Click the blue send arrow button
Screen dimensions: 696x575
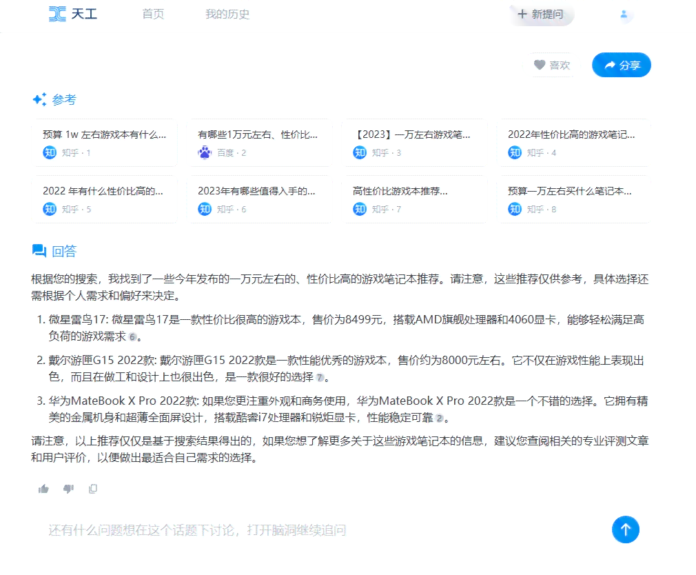point(626,529)
